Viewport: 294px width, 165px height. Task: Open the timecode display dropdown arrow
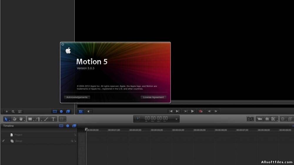(176, 119)
